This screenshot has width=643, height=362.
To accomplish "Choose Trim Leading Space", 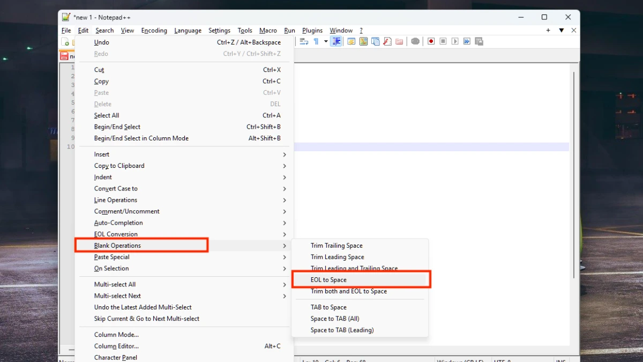I will click(360, 257).
